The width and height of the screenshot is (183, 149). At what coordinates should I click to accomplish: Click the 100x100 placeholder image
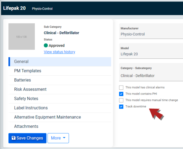[x=21, y=37]
